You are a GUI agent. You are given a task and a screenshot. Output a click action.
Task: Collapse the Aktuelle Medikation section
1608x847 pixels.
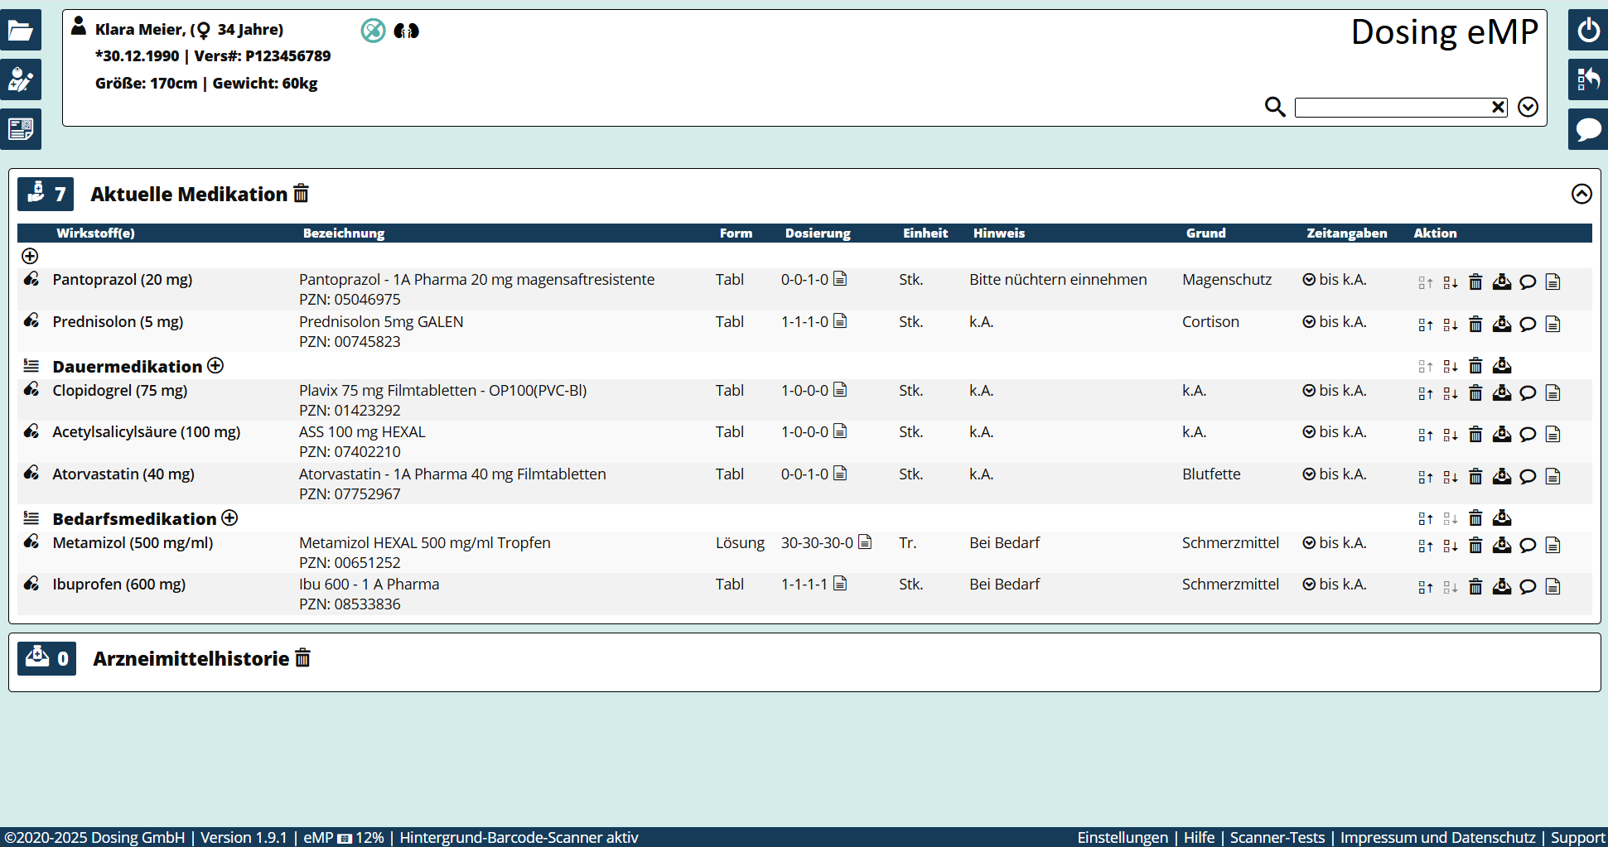[1581, 194]
